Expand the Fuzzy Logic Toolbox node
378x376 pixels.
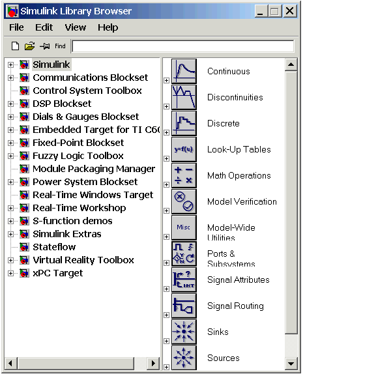(x=10, y=156)
